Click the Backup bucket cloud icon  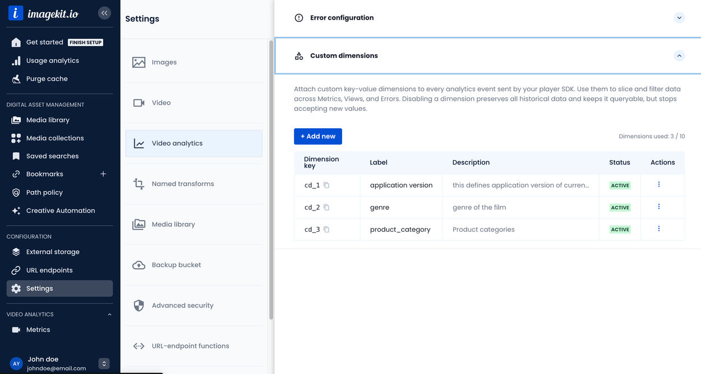tap(139, 265)
